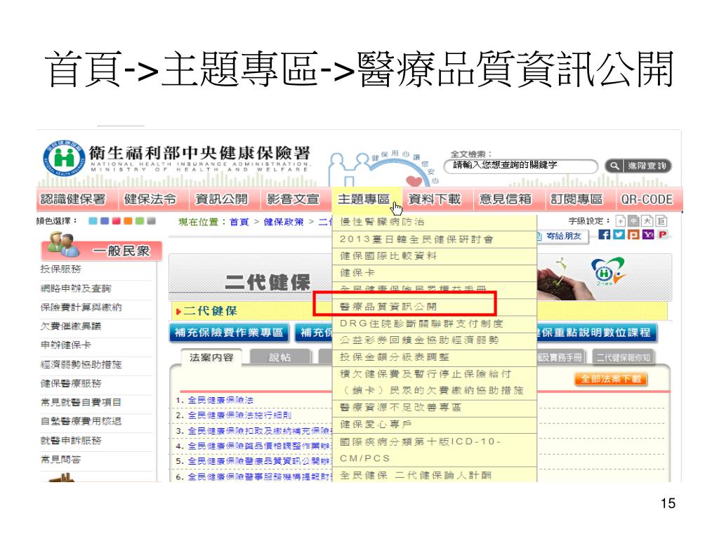This screenshot has height=539, width=719.
Task: Click the search magnifier icon
Action: [614, 166]
